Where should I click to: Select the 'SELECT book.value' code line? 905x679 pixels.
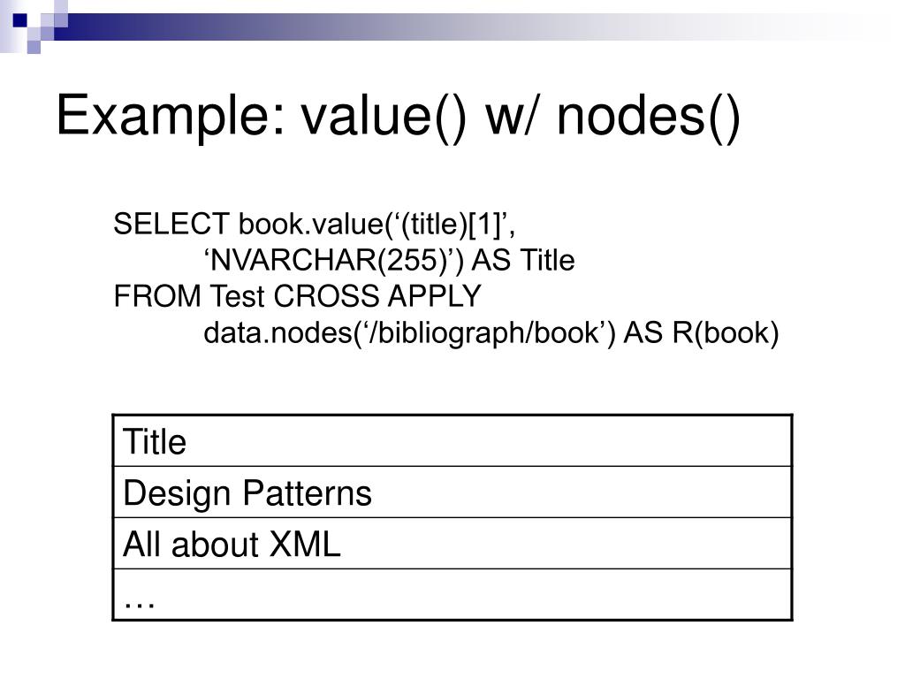coord(314,225)
